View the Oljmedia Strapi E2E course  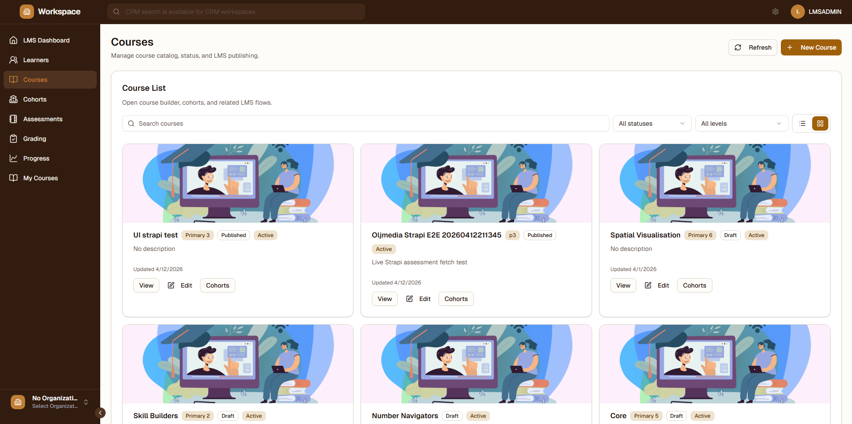point(385,299)
